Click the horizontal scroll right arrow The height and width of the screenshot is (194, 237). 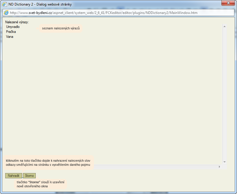coord(220,167)
